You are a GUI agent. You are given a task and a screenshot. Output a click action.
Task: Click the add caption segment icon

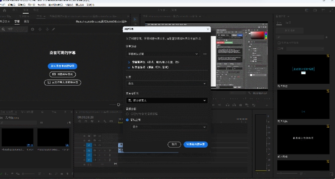(x=32, y=29)
